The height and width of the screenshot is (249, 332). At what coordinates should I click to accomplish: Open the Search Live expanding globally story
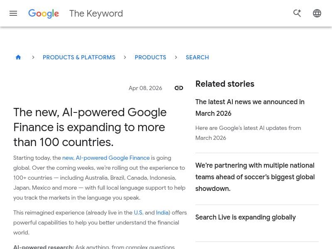pyautogui.click(x=245, y=217)
